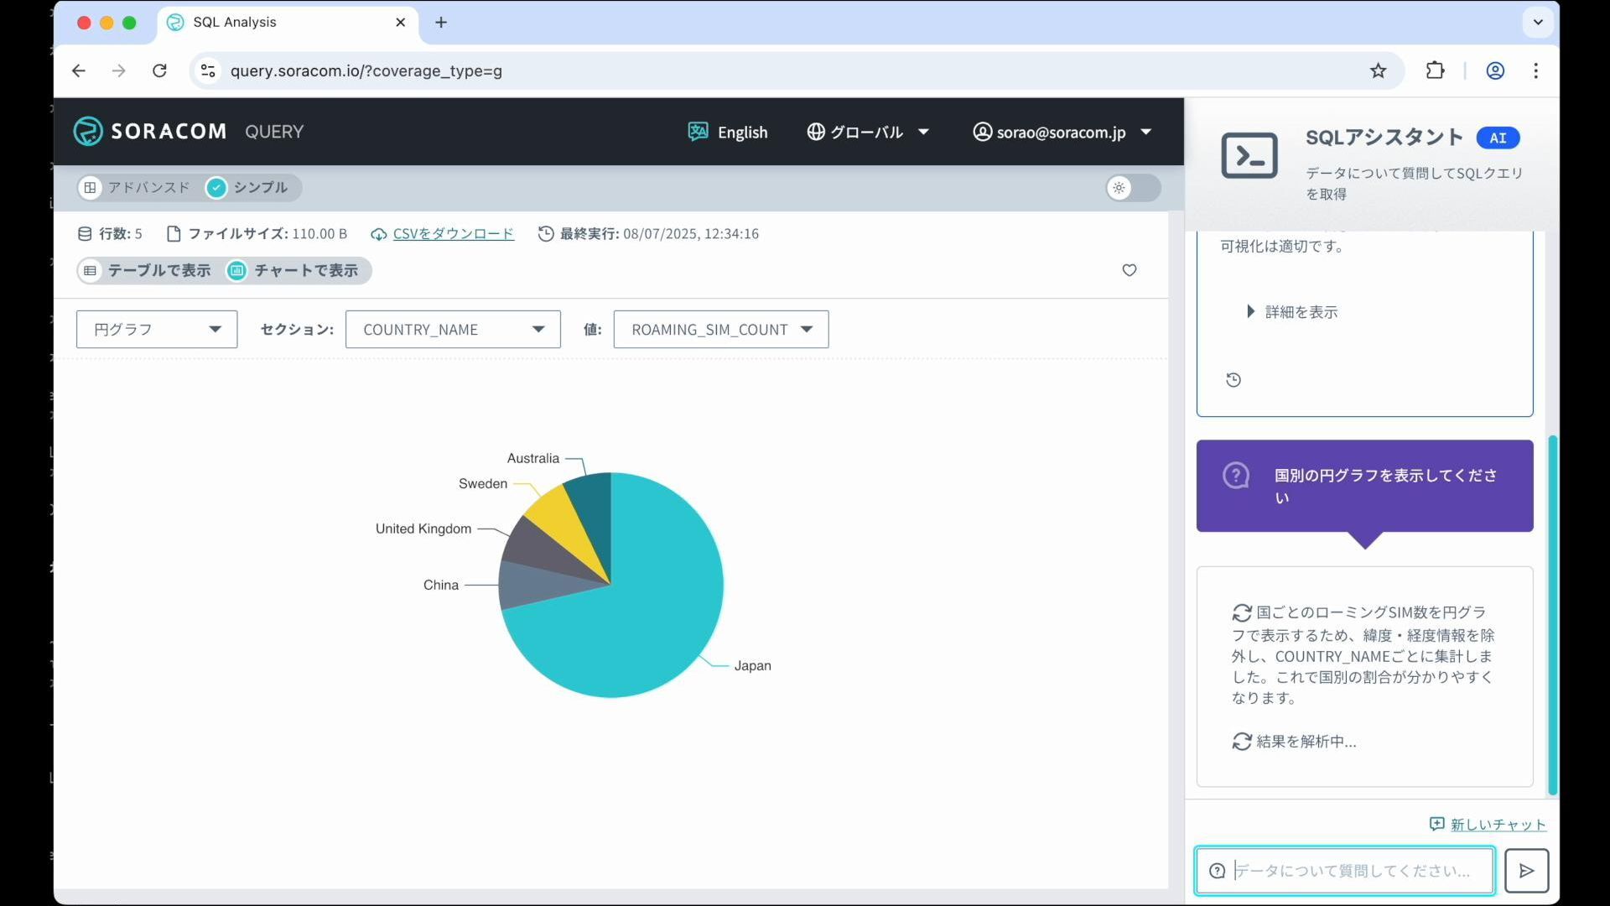This screenshot has height=906, width=1610.
Task: Click the CSV download cloud icon
Action: pos(379,234)
